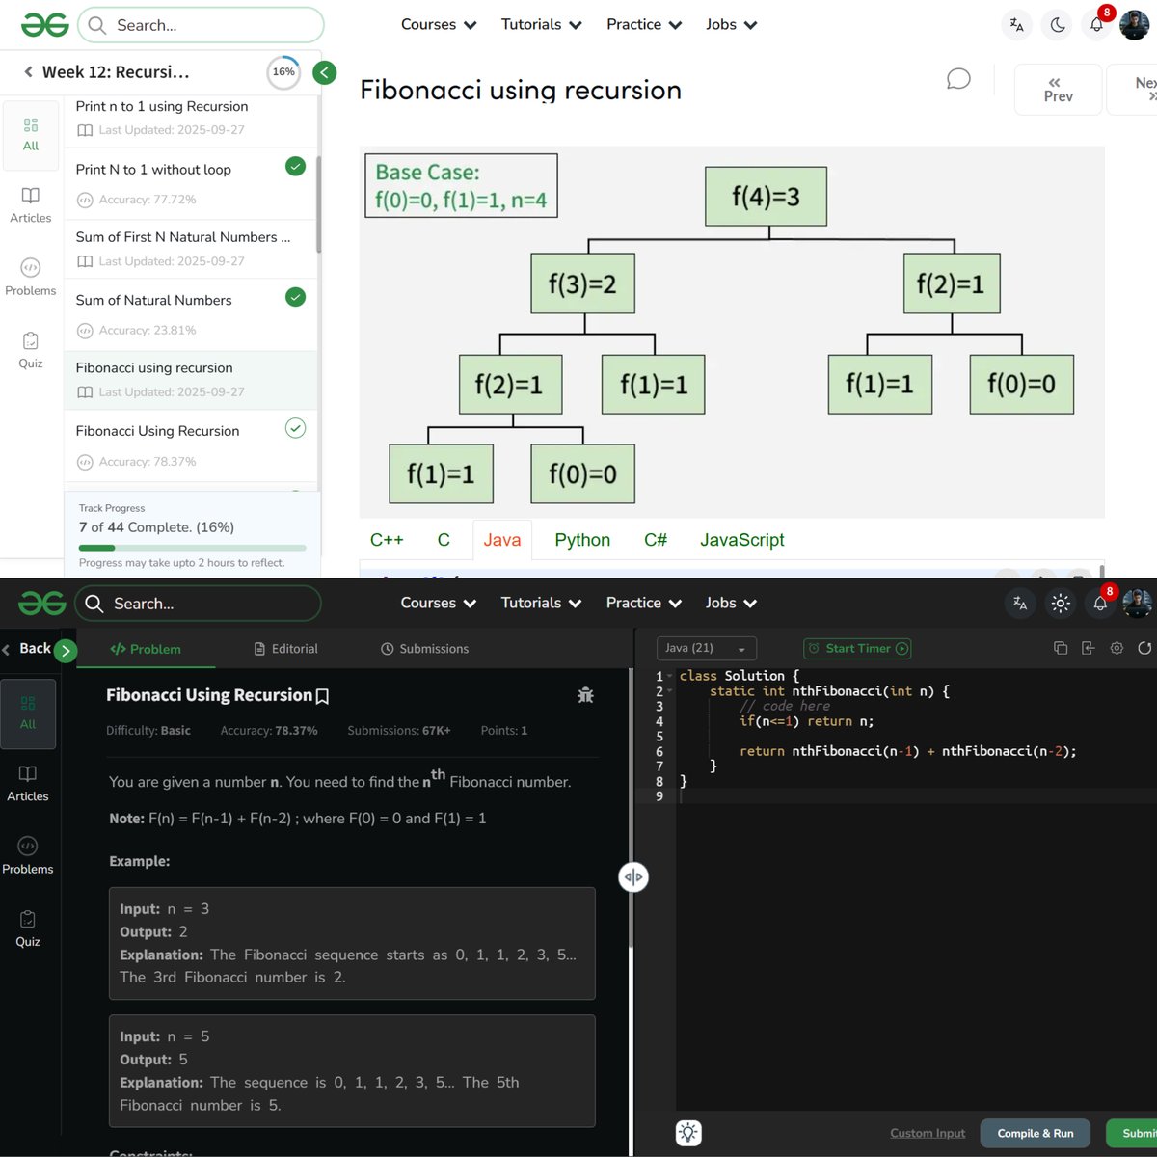Viewport: 1157px width, 1157px height.
Task: Expand the Courses navigation menu
Action: pos(438,24)
